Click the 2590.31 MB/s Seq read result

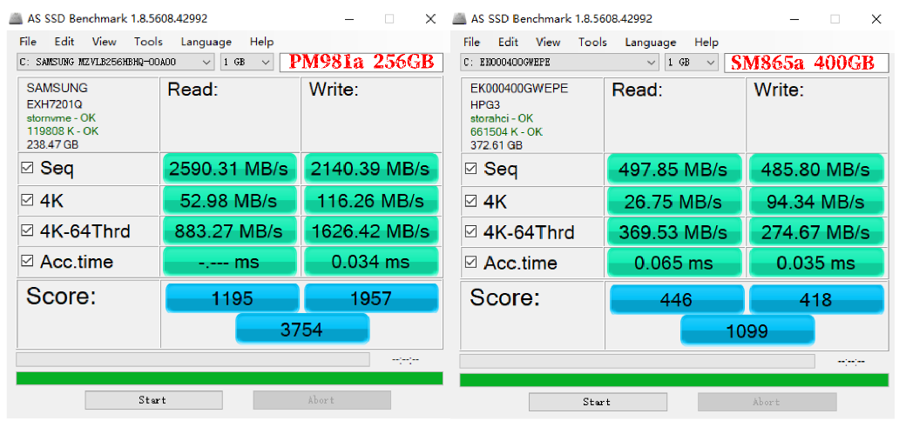pyautogui.click(x=230, y=169)
